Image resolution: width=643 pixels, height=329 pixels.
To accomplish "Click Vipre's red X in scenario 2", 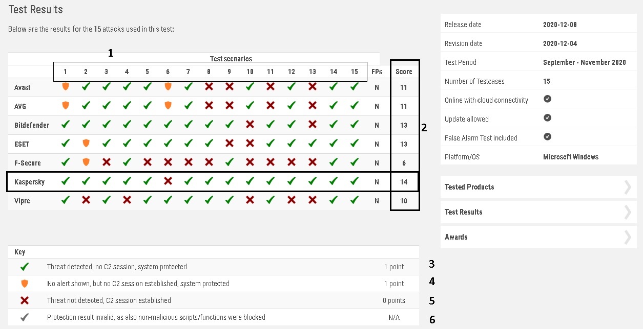I will (x=86, y=200).
